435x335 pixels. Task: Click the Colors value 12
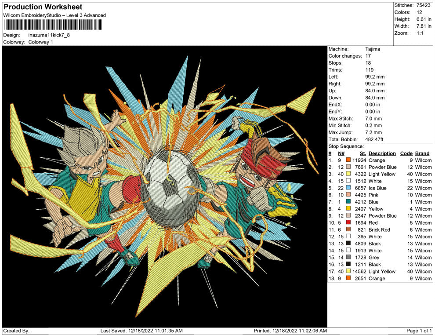tap(419, 12)
